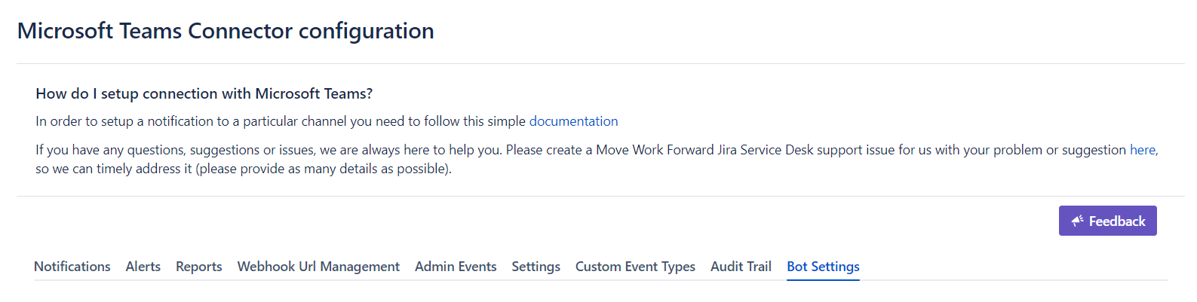Select the Admin Events tab
This screenshot has width=1197, height=302.
[x=456, y=267]
